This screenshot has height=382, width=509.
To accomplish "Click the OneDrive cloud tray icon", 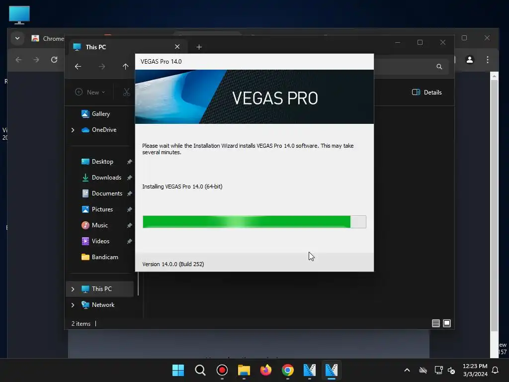I will click(x=423, y=370).
